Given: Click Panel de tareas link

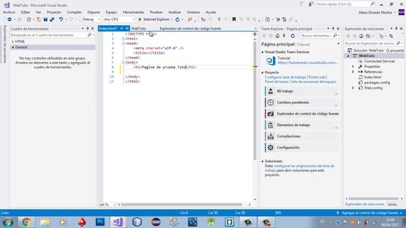Looking at the screenshot, I should (277, 82).
